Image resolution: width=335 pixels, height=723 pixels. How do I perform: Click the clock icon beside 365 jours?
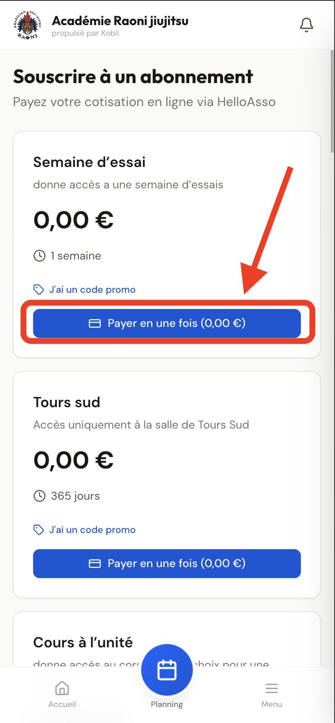point(40,496)
